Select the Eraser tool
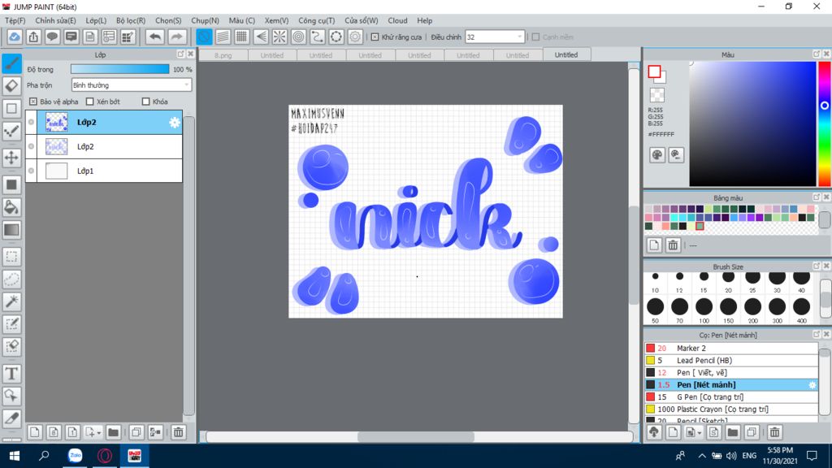This screenshot has width=832, height=468. [11, 85]
